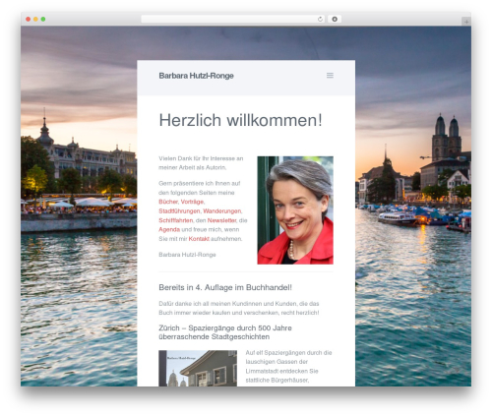Open the Newsletter link
The width and height of the screenshot is (492, 416).
221,220
